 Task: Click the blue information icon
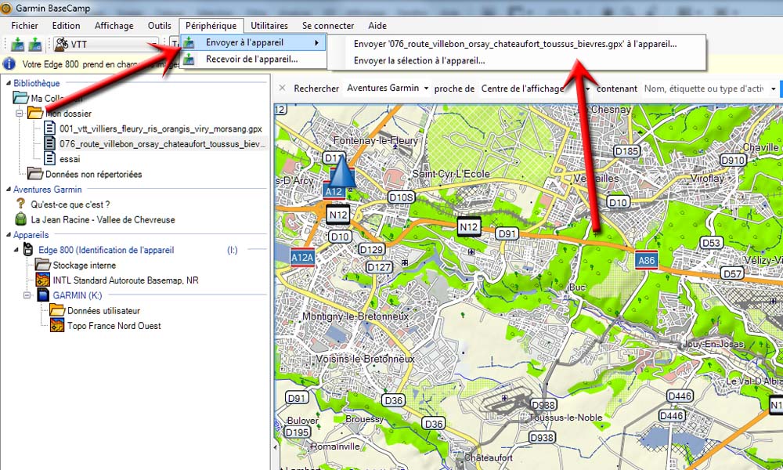tap(9, 64)
